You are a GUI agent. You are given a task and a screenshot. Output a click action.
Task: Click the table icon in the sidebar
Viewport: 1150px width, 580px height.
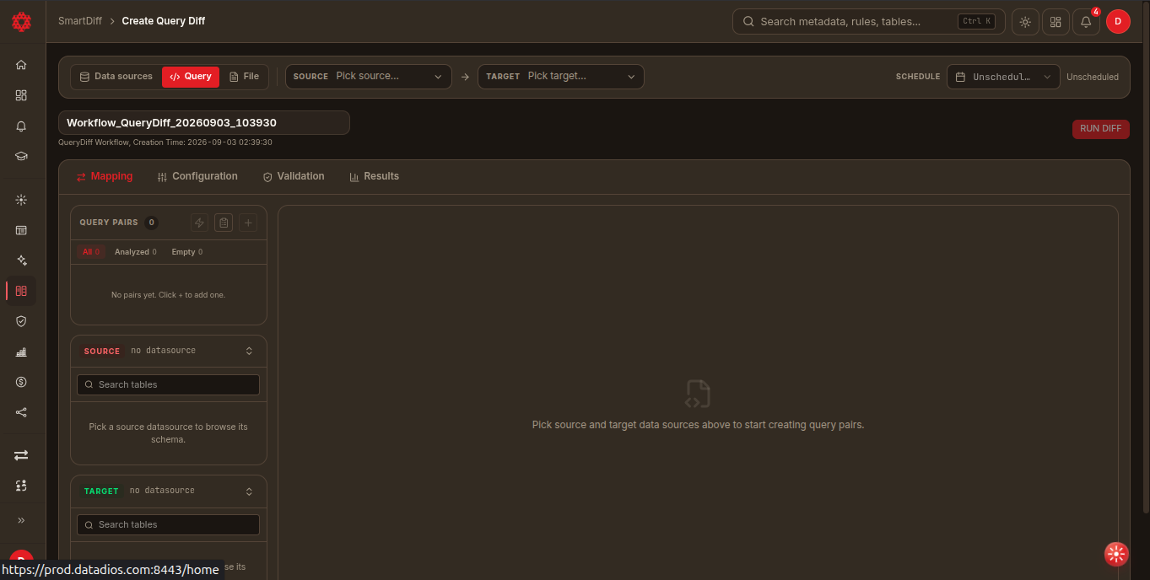coord(21,230)
